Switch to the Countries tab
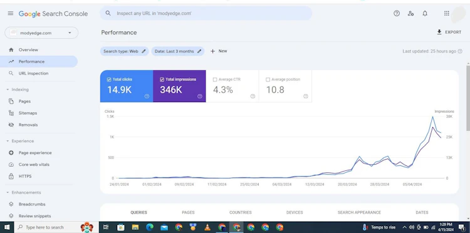This screenshot has height=233, width=470. tap(241, 212)
